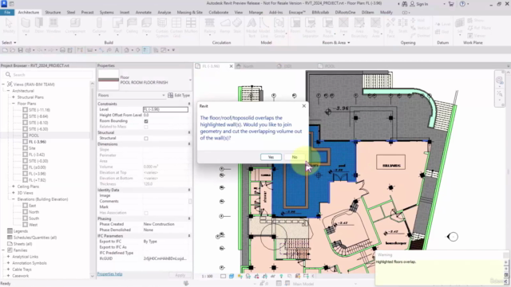Select the Roof tool icon
Image resolution: width=511 pixels, height=287 pixels.
pyautogui.click(x=117, y=23)
